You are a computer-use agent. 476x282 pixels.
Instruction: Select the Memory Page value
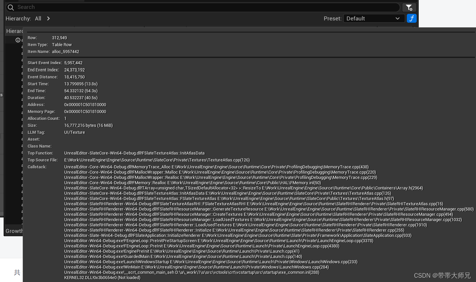pos(85,112)
